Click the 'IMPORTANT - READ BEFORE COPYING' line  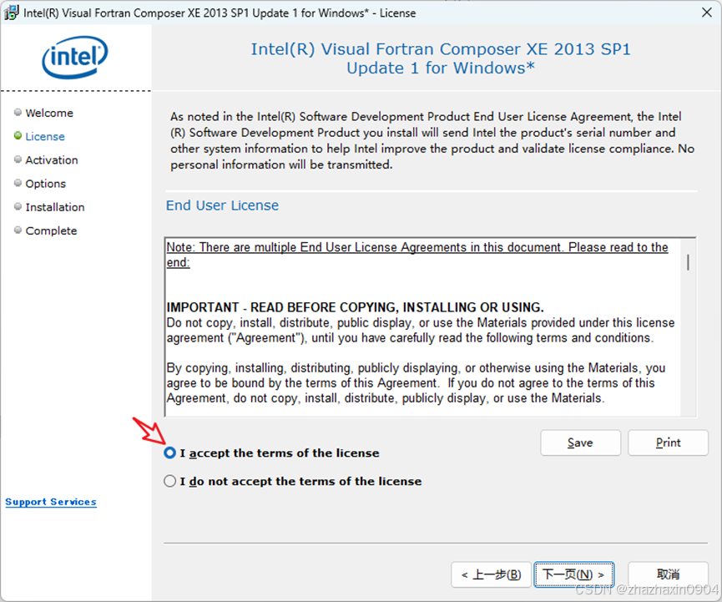355,307
